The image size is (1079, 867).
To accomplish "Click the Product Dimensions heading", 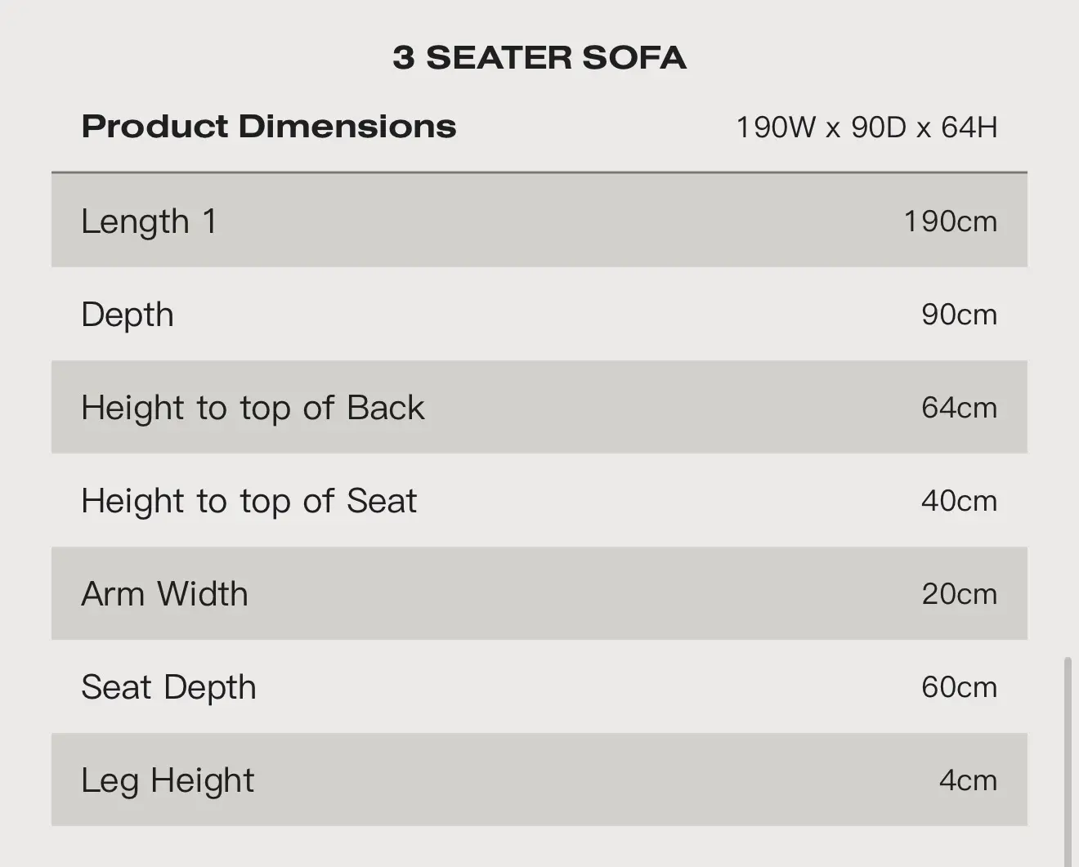I will [x=269, y=127].
